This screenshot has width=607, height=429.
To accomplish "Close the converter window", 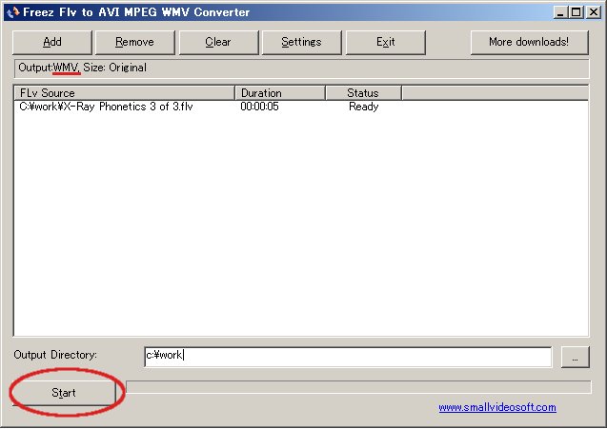I will pos(594,12).
